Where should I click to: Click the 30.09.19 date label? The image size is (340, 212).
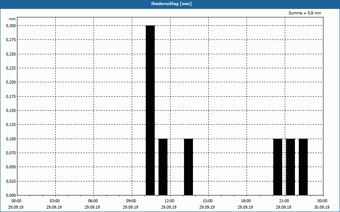322,207
